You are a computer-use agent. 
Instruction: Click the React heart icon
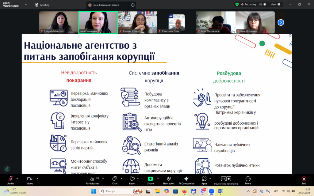(x=132, y=179)
